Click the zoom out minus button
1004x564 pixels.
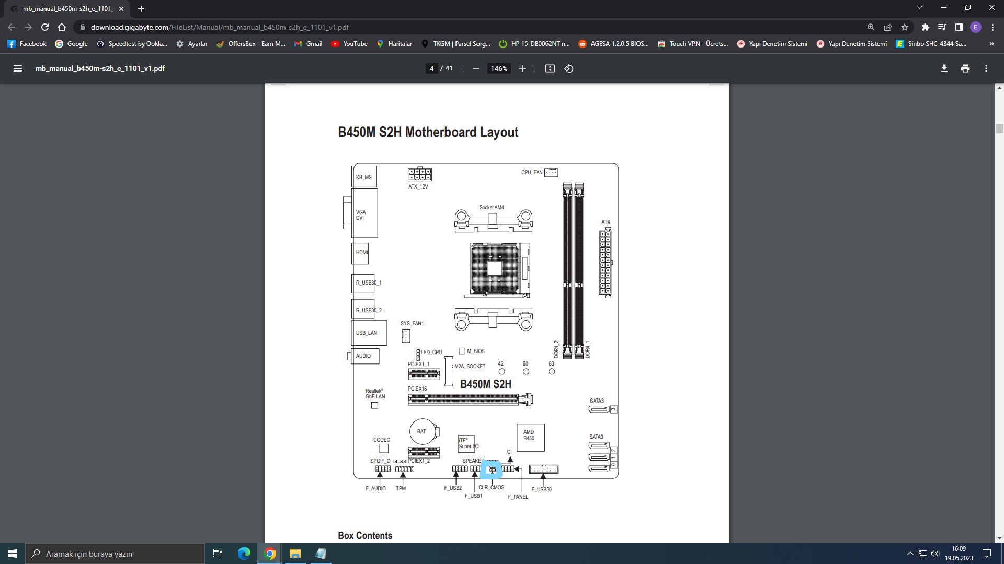(475, 68)
